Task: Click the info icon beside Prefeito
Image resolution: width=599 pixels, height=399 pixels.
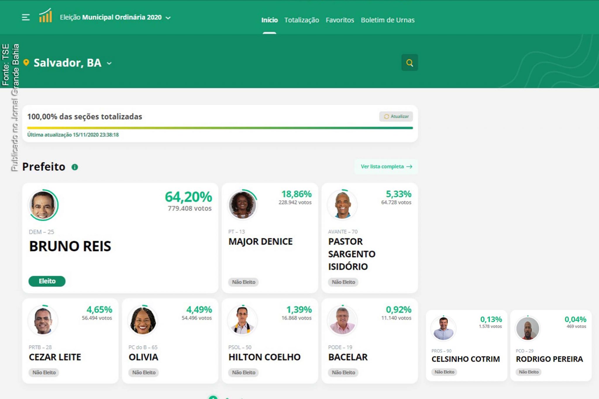Action: tap(75, 167)
